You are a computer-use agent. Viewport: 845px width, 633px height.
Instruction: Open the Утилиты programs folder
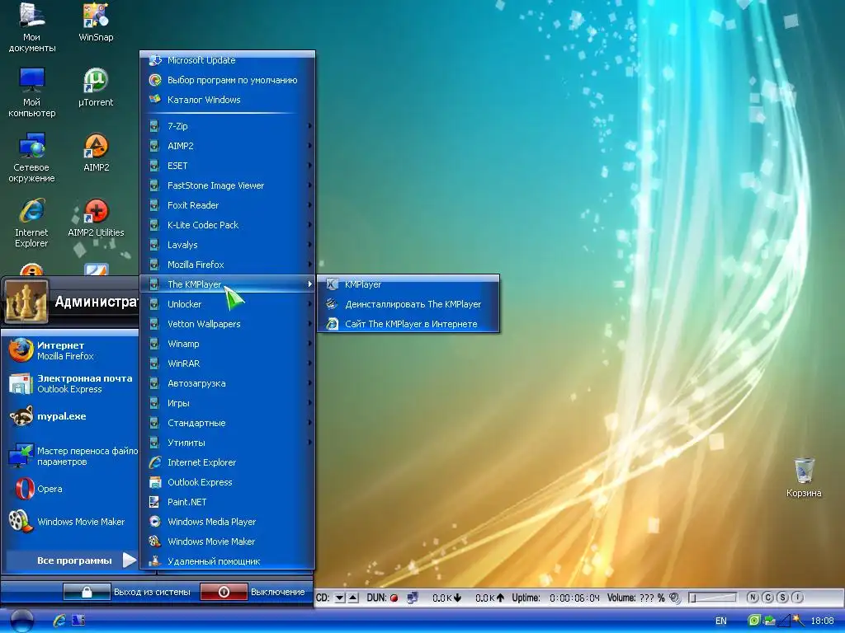click(228, 443)
